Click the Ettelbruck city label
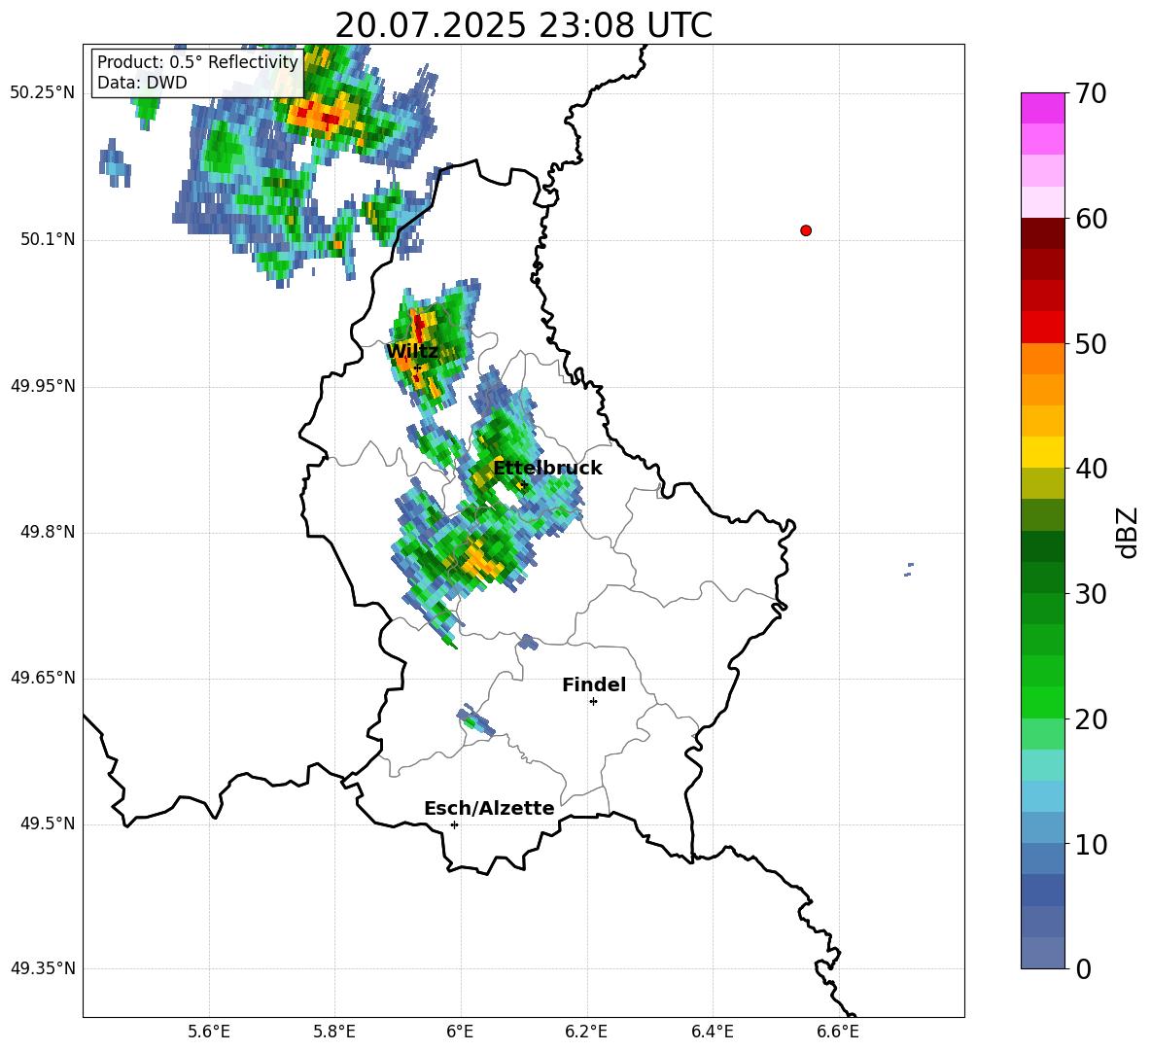Screen dimensions: 1151x1051 pos(547,469)
